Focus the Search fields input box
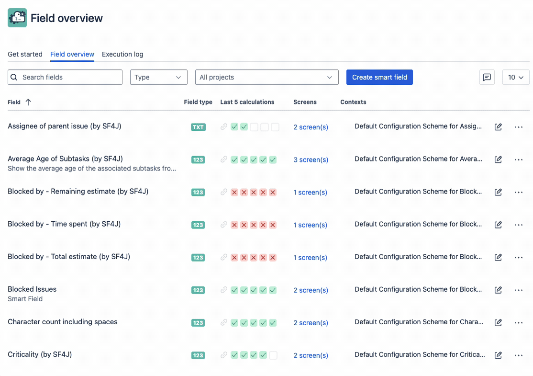 coord(70,77)
